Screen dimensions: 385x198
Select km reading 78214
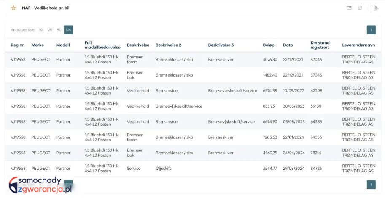click(x=316, y=153)
